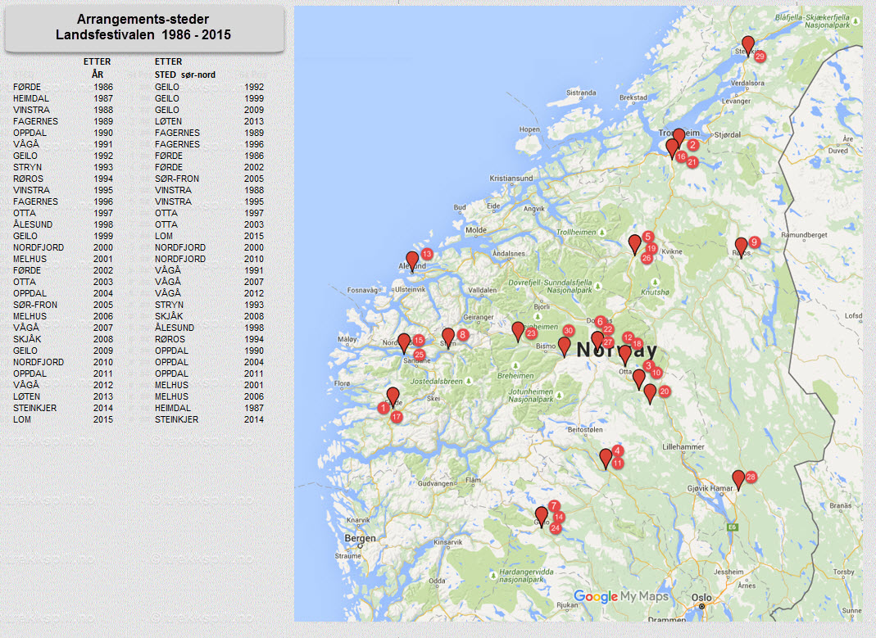Click the 'STED sør-nord' column header
This screenshot has height=638, width=876.
click(185, 75)
